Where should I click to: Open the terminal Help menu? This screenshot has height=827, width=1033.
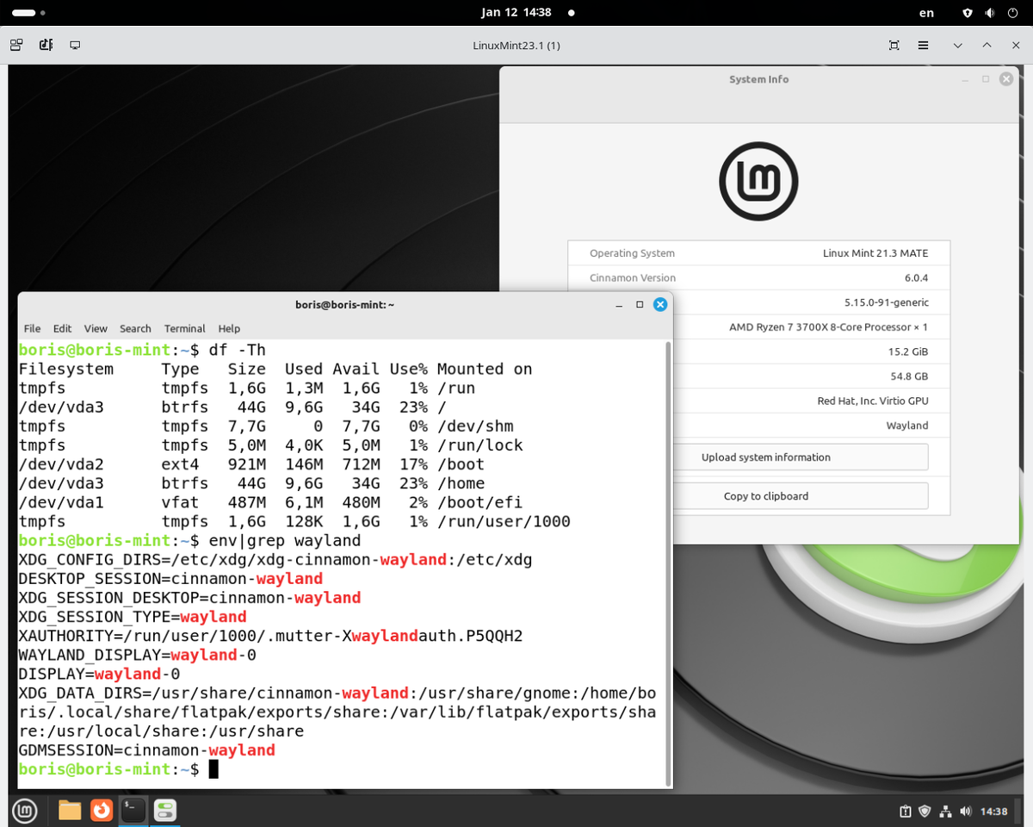click(229, 328)
